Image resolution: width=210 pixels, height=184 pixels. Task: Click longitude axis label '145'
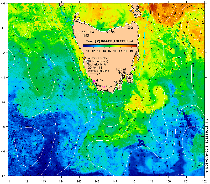coord(79,181)
